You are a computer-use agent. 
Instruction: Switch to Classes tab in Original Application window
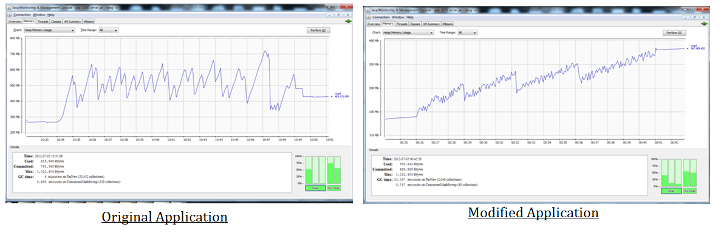pyautogui.click(x=56, y=21)
